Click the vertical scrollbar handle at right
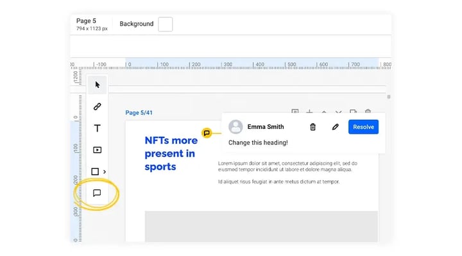The width and height of the screenshot is (462, 256). coord(389,97)
